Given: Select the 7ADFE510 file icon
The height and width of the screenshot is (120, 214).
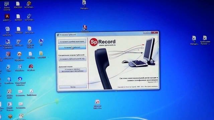Looking at the screenshot, I should click(18, 30).
